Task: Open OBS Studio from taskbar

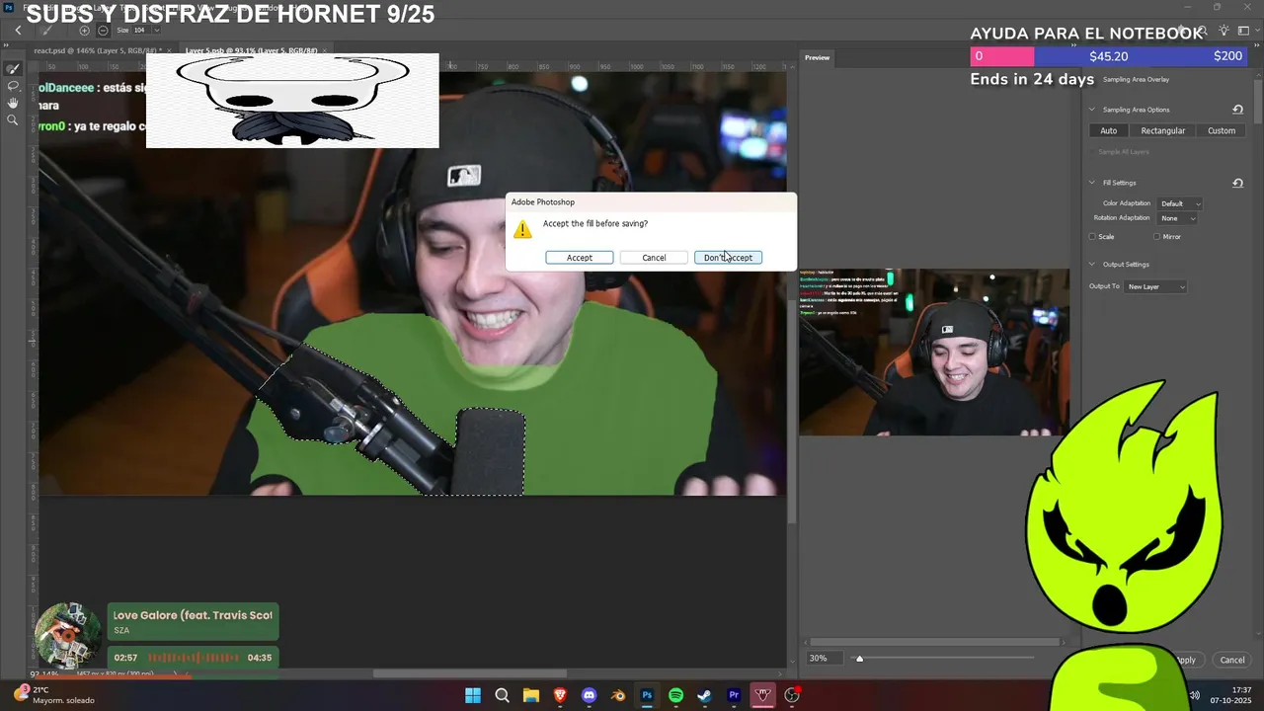Action: [x=792, y=695]
